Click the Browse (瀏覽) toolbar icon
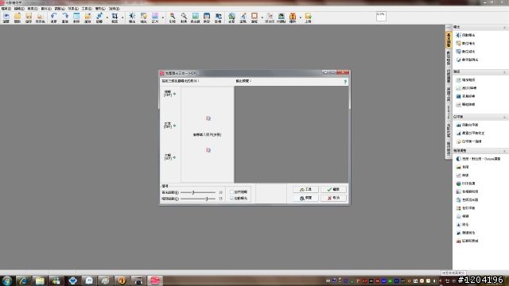This screenshot has width=509, height=286. (6, 17)
